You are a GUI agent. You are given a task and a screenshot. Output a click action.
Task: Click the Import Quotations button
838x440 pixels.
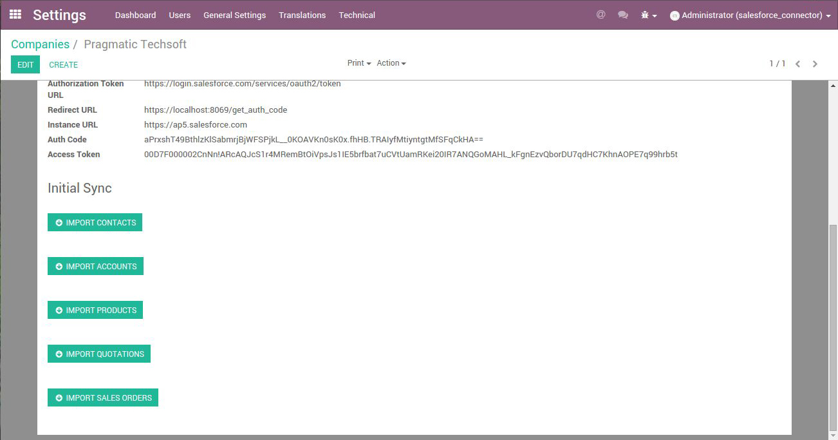pos(99,354)
